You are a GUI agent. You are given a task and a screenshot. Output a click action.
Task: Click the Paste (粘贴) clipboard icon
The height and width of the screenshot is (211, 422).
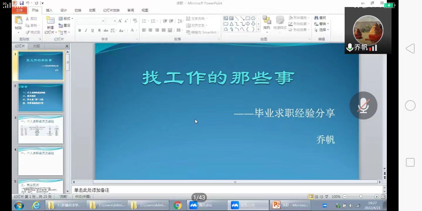(x=18, y=21)
